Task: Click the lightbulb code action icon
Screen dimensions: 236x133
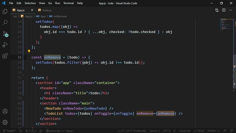Action: click(x=29, y=51)
